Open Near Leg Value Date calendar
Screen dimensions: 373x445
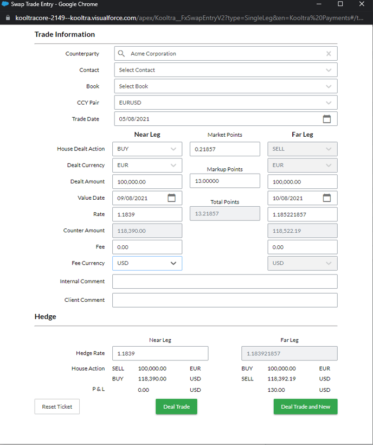171,198
